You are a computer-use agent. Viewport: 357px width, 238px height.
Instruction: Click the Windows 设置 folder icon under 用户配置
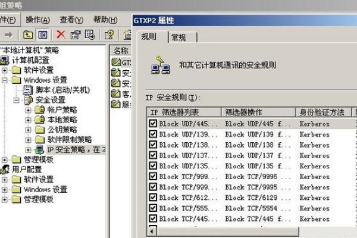tap(17, 189)
